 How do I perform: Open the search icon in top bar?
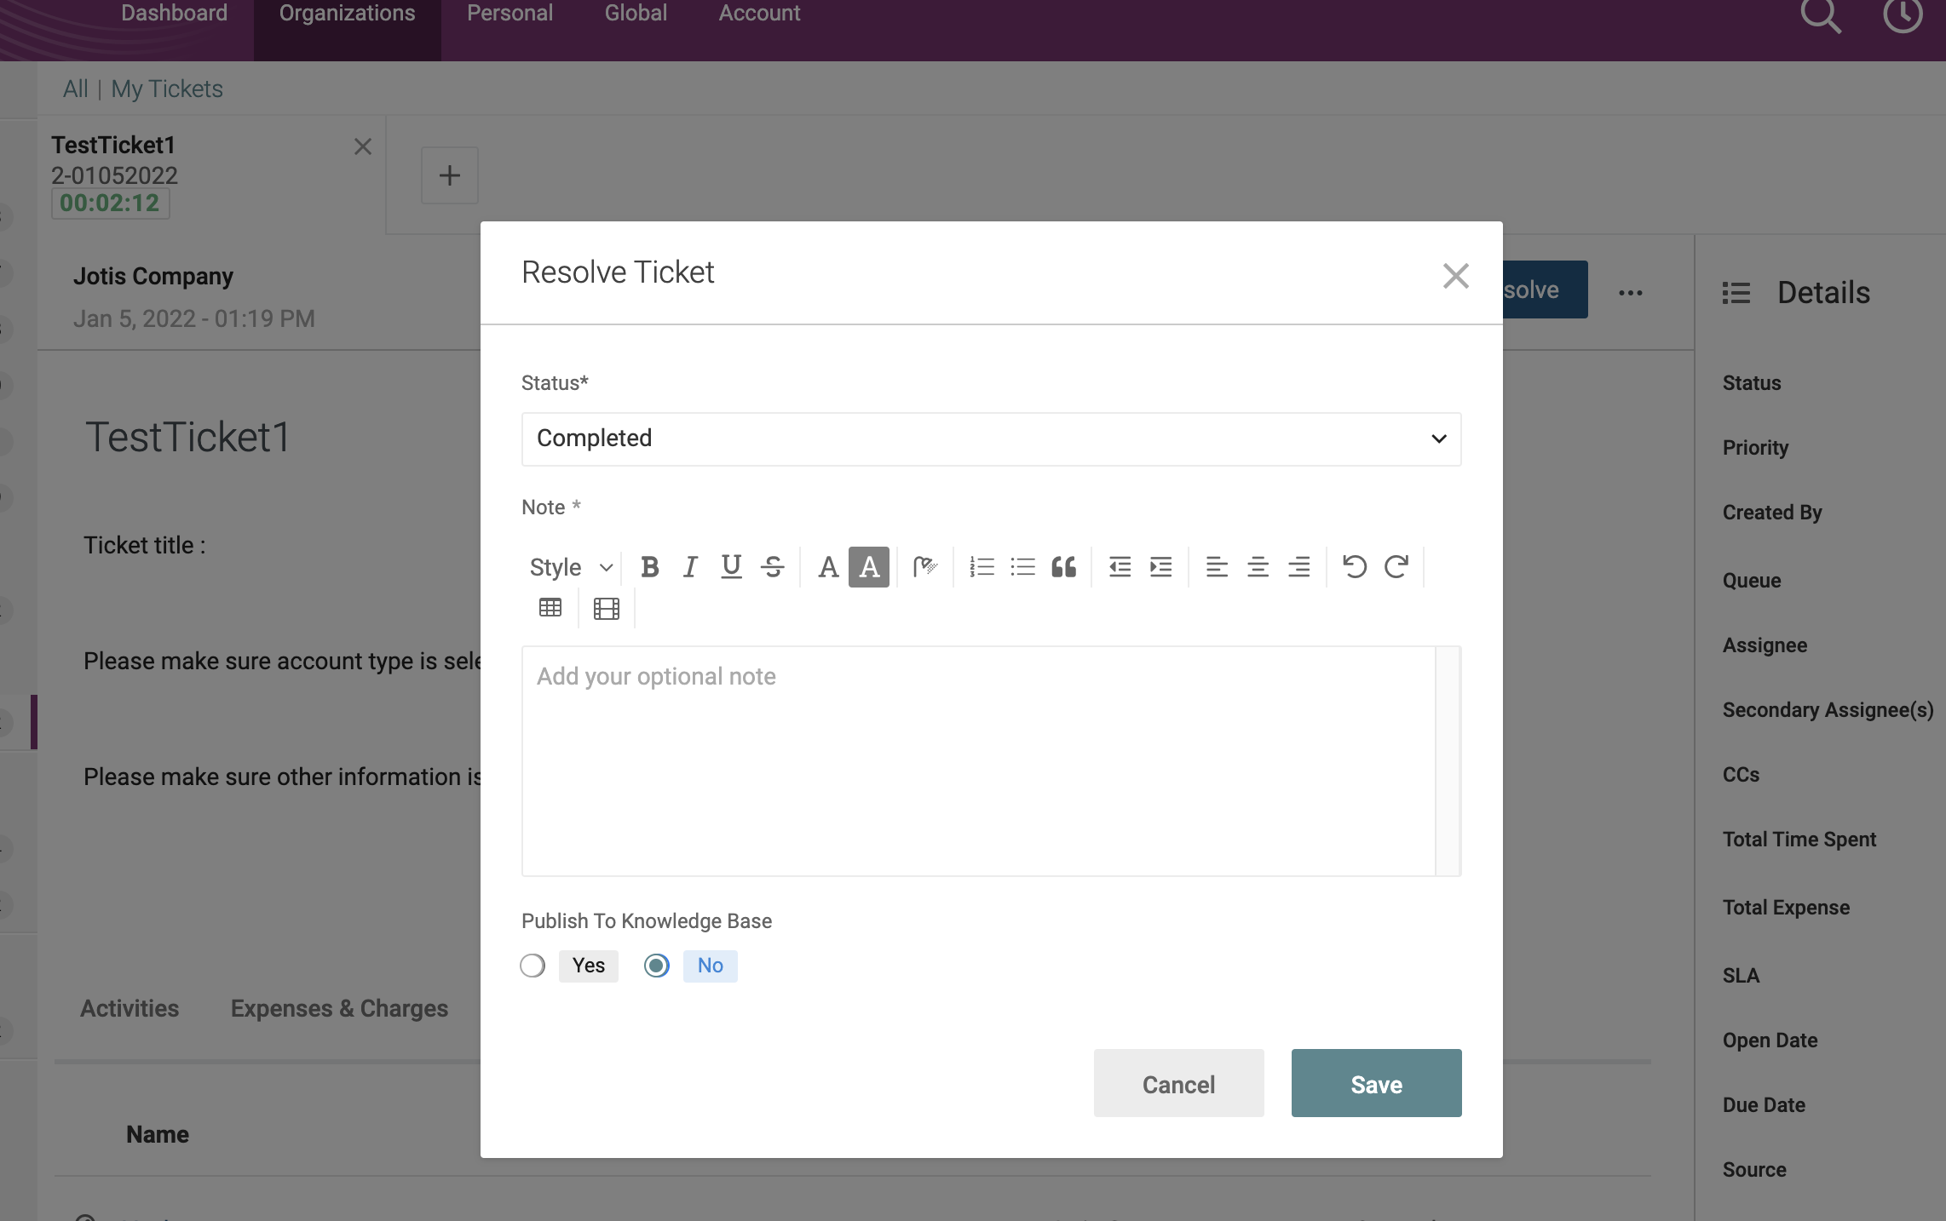click(1820, 15)
